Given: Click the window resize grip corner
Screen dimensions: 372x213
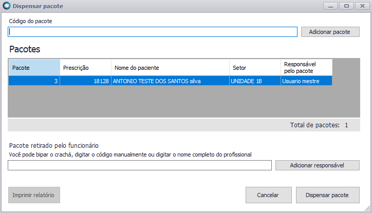Looking at the screenshot, I should [x=367, y=208].
